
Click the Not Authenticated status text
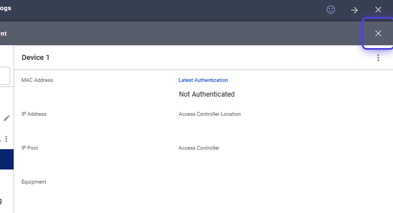pos(207,94)
